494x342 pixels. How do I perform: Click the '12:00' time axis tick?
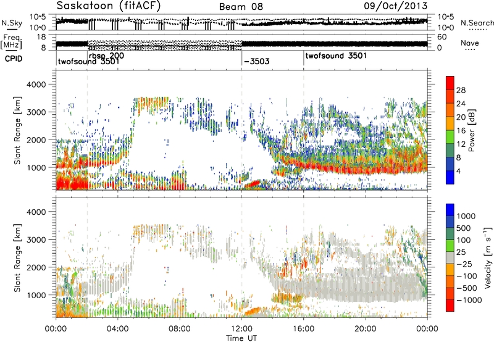point(241,329)
